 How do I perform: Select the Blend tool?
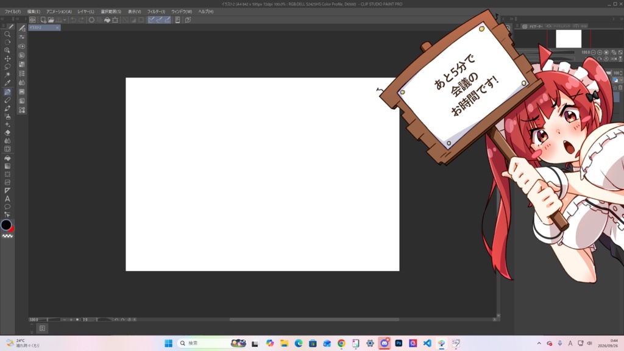[x=7, y=141]
